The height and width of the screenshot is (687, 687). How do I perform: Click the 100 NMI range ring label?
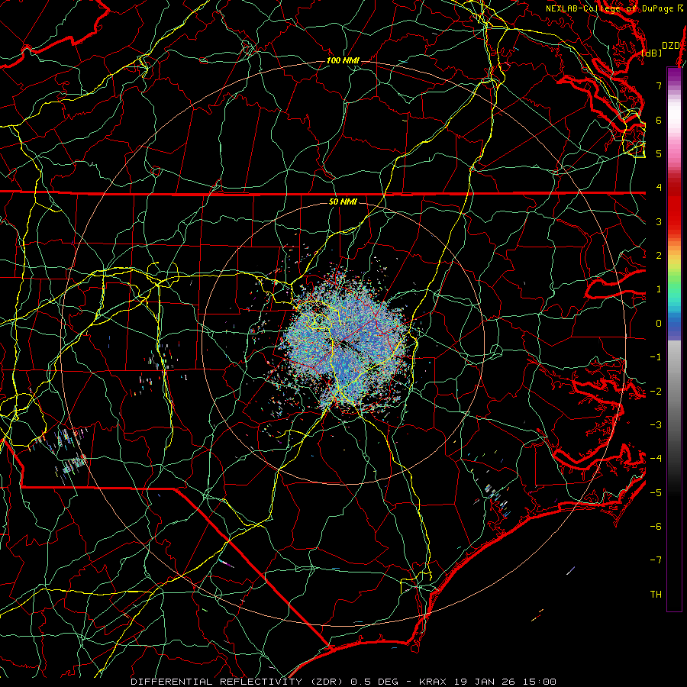pos(343,60)
